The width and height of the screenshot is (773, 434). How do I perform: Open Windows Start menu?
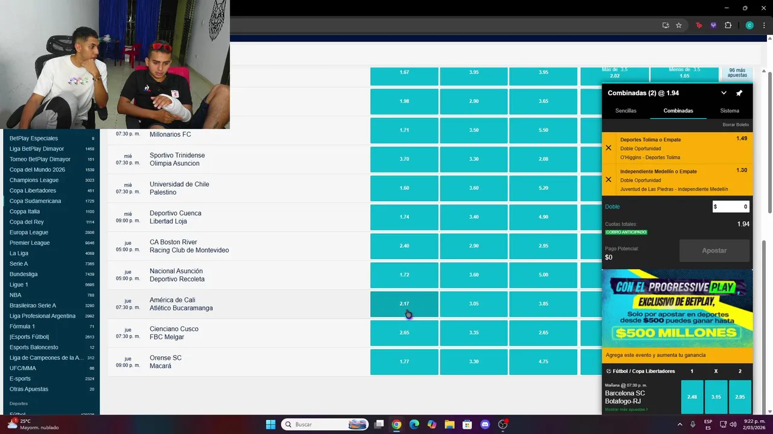[271, 424]
